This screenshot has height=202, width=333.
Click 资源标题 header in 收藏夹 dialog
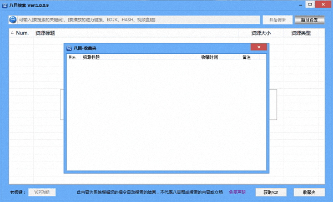pyautogui.click(x=133, y=57)
